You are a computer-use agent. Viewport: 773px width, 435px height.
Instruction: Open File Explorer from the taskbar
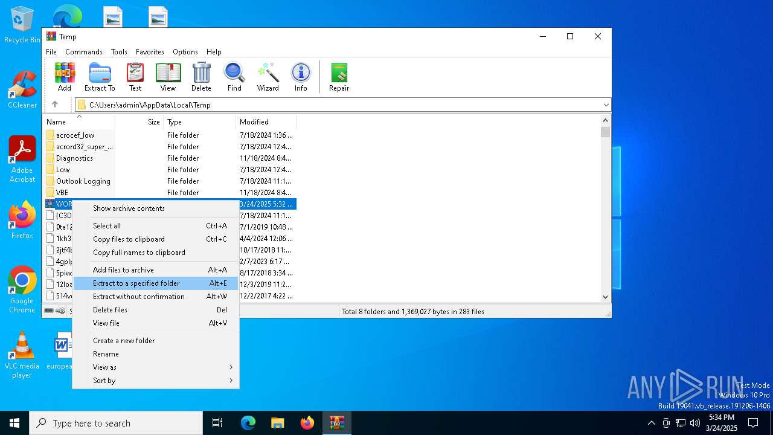[277, 423]
